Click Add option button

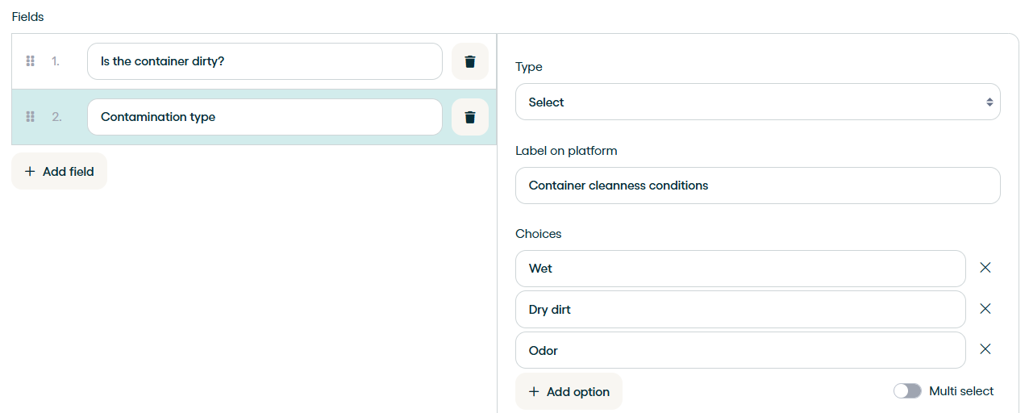click(569, 391)
